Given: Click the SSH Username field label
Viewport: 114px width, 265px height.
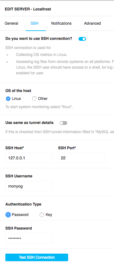Looking at the screenshot, I should pyautogui.click(x=19, y=176).
